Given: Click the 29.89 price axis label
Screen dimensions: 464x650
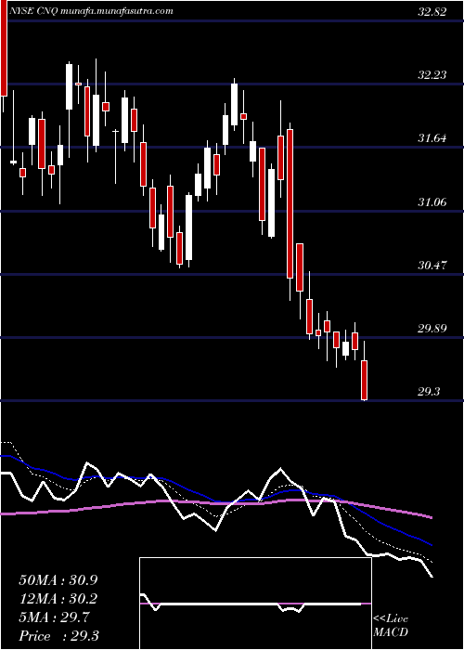Looking at the screenshot, I should tap(432, 329).
